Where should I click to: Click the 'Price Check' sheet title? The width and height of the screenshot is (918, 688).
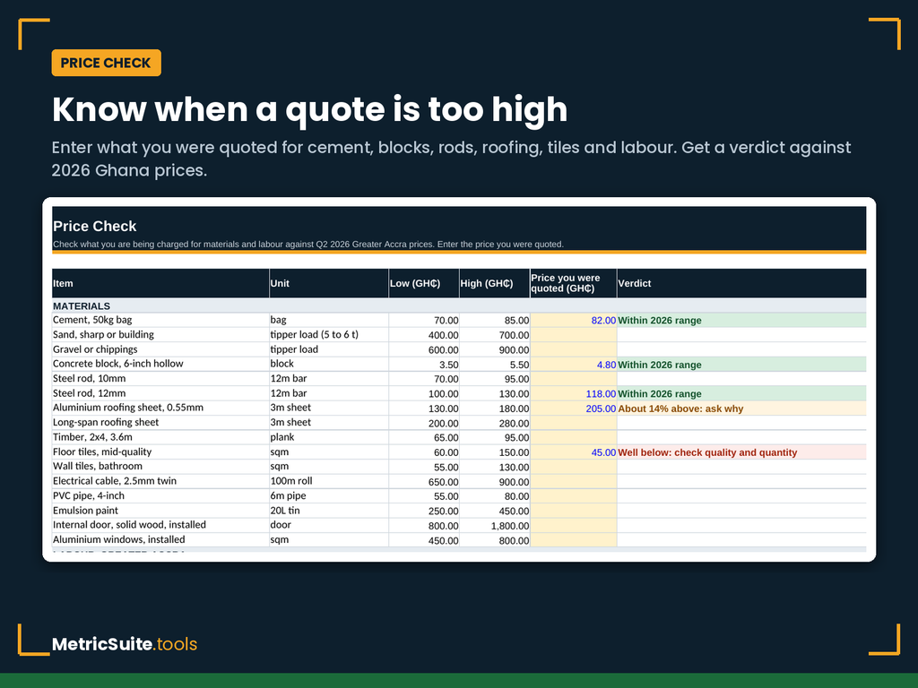95,226
